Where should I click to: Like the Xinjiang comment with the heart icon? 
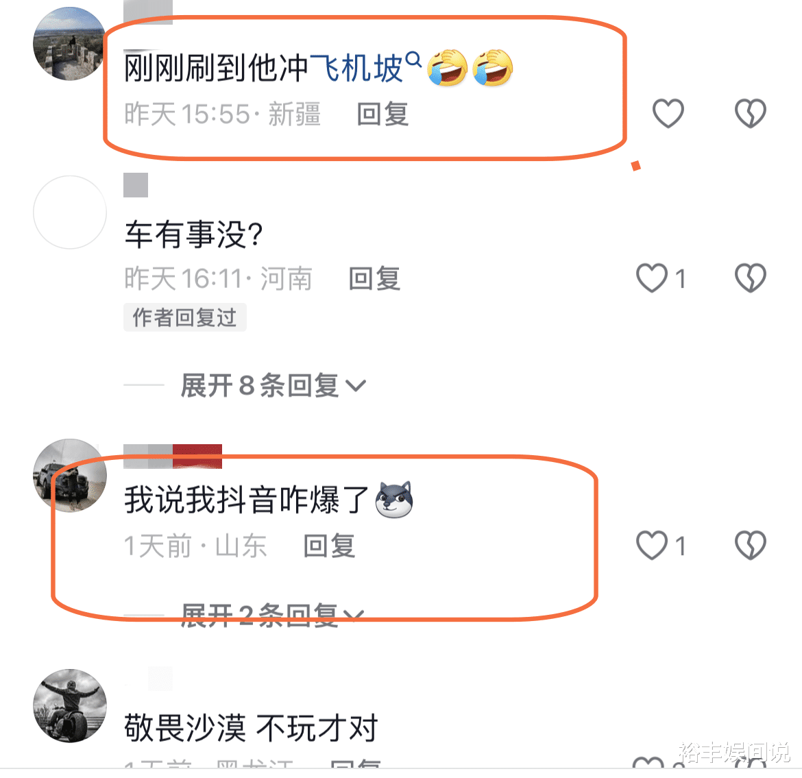click(x=668, y=113)
